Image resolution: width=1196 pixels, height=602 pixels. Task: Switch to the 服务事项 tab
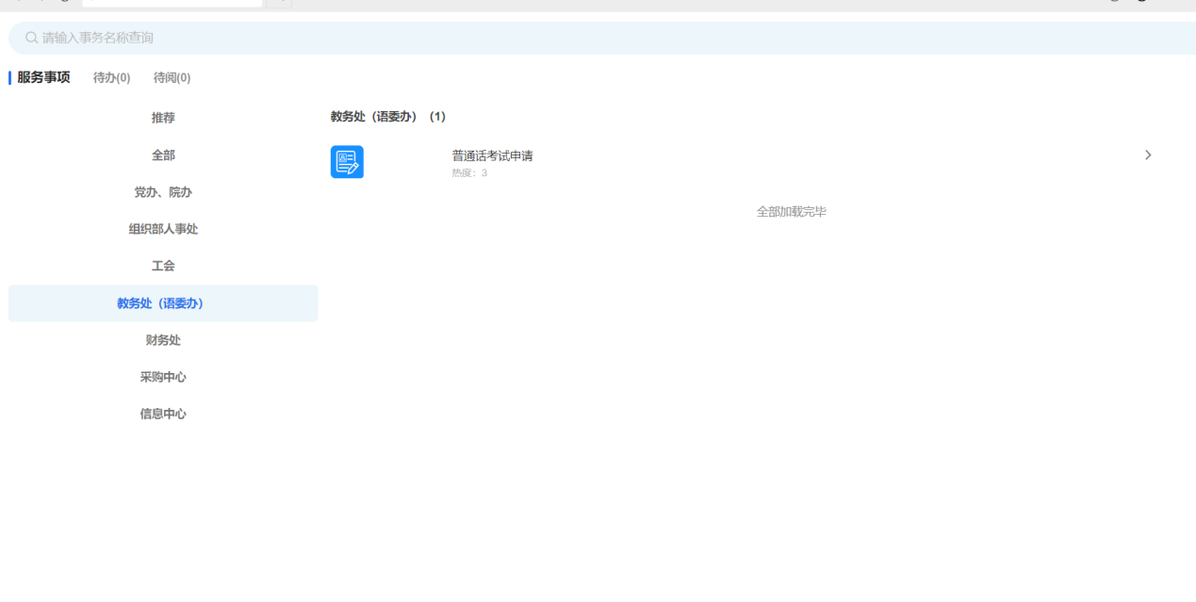[x=43, y=77]
